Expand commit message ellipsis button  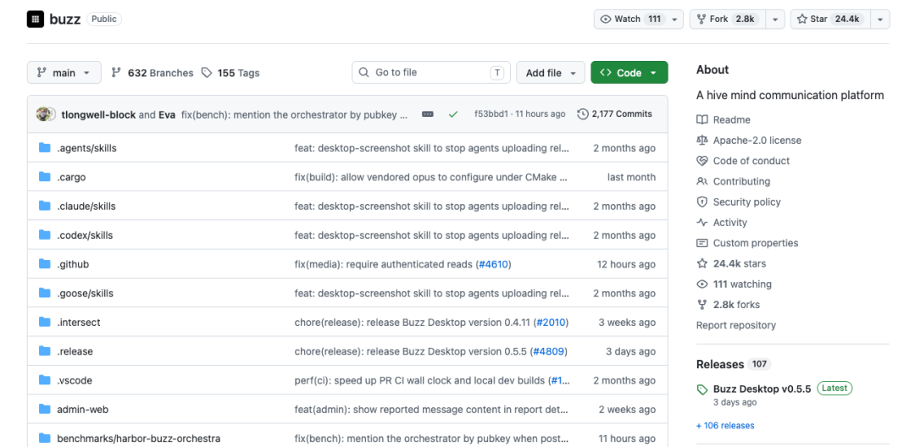click(428, 114)
